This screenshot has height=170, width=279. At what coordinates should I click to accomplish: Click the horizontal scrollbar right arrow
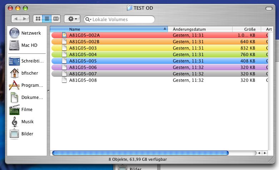click(x=265, y=153)
